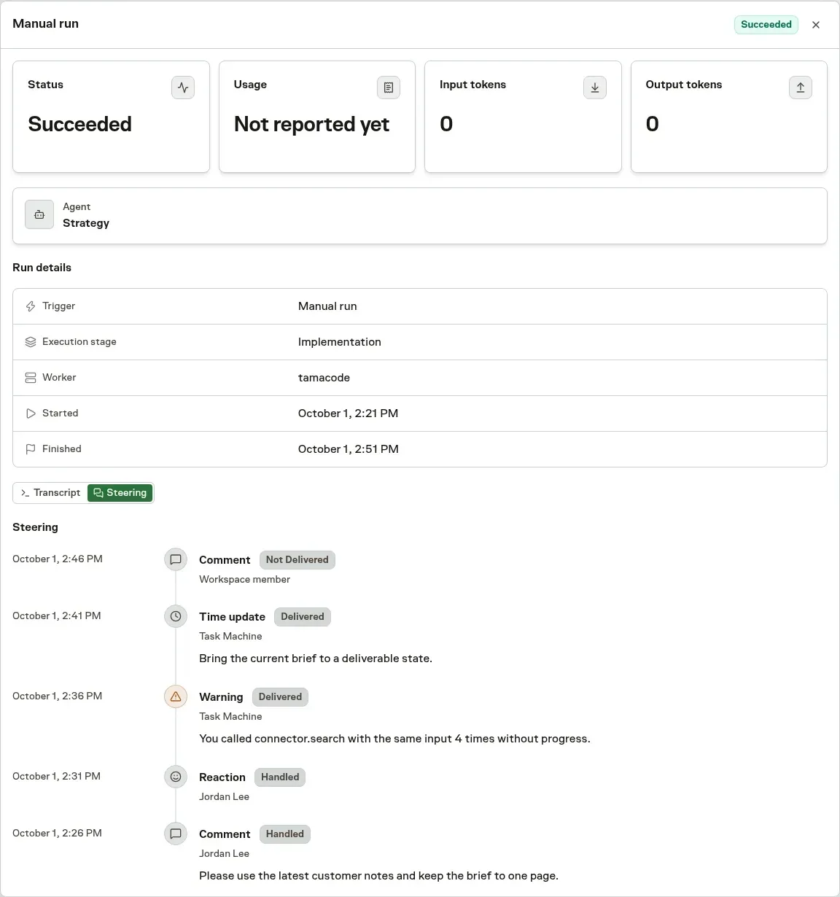Click the 2:46 PM comment bubble icon
Viewport: 840px width, 897px height.
(x=176, y=559)
